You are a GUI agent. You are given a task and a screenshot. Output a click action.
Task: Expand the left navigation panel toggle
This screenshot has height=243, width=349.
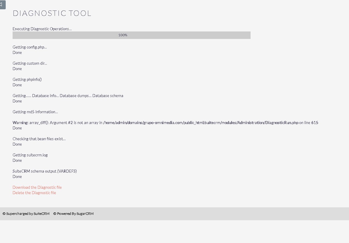(3, 5)
